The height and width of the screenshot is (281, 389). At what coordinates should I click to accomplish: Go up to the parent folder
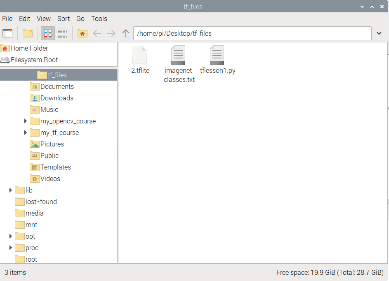pyautogui.click(x=126, y=33)
